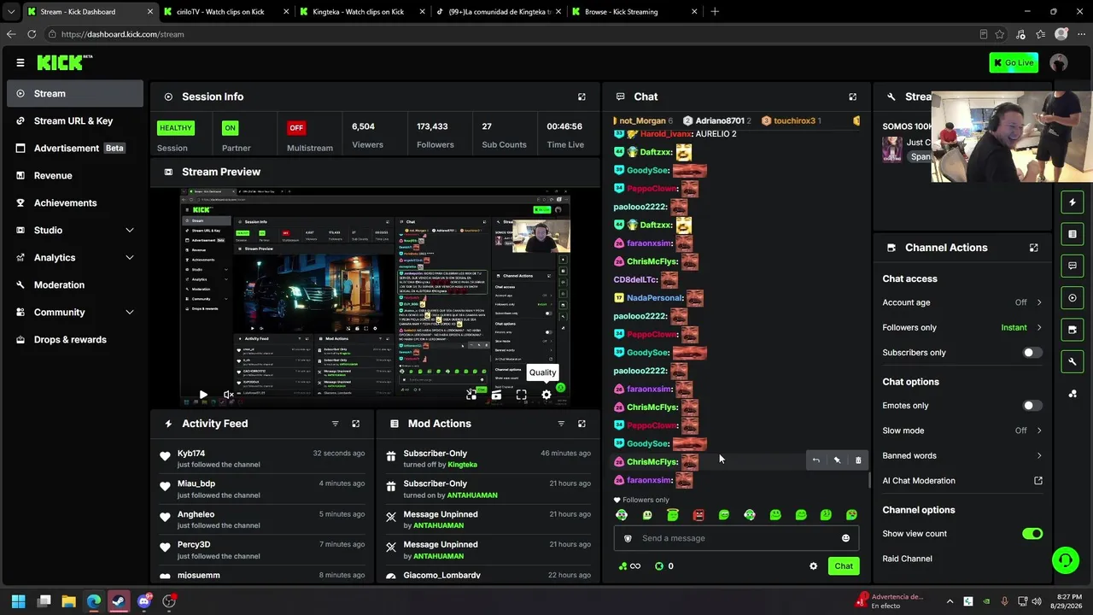
Task: Click in the Send a message field
Action: click(x=736, y=538)
